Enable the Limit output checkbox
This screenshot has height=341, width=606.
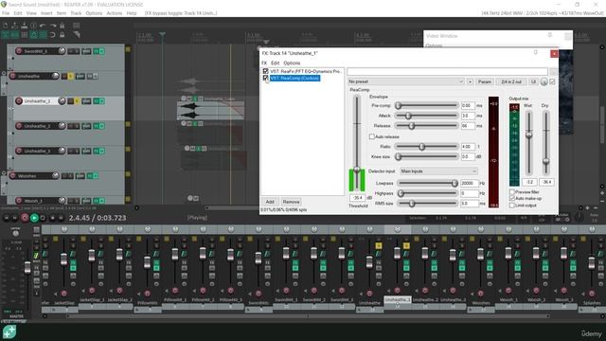(x=512, y=205)
